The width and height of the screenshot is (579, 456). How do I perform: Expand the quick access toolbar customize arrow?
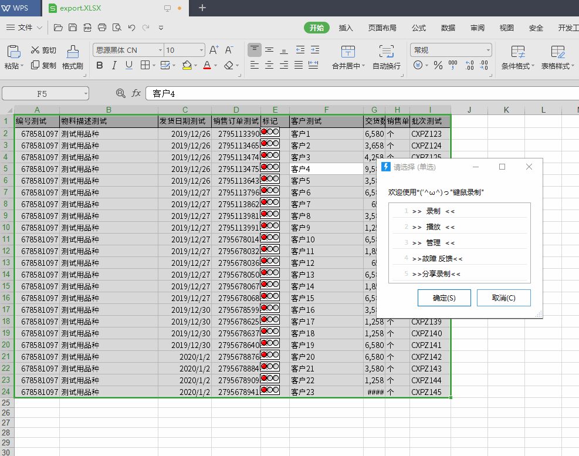[161, 28]
